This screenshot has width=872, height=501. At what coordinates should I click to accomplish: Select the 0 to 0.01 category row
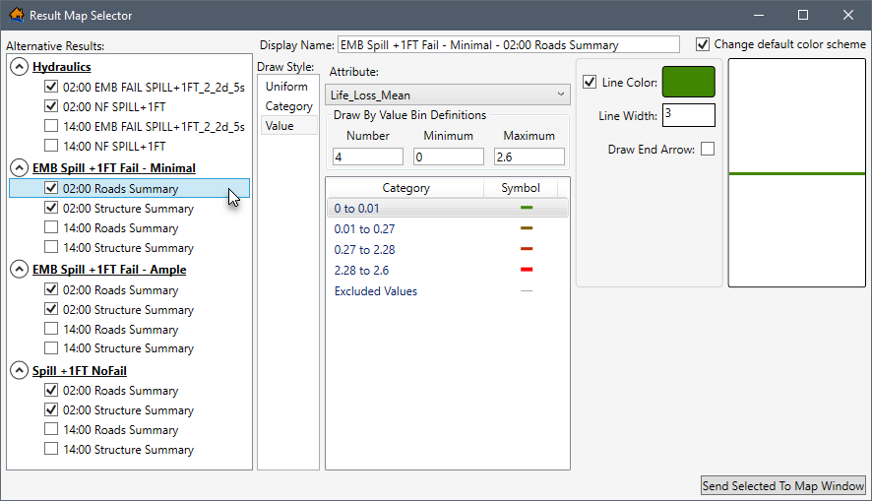448,208
